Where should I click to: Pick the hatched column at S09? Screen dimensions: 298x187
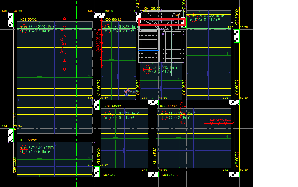11,135
